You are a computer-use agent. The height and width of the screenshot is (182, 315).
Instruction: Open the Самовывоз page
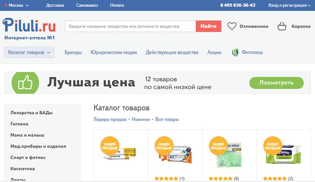tap(87, 5)
